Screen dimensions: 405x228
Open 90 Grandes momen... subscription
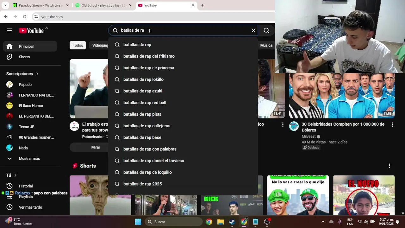30,137
